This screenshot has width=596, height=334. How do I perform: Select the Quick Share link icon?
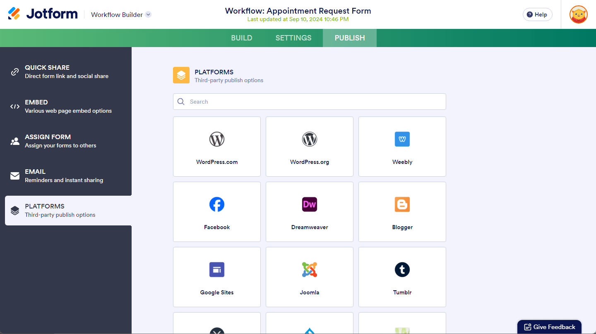[x=15, y=72]
